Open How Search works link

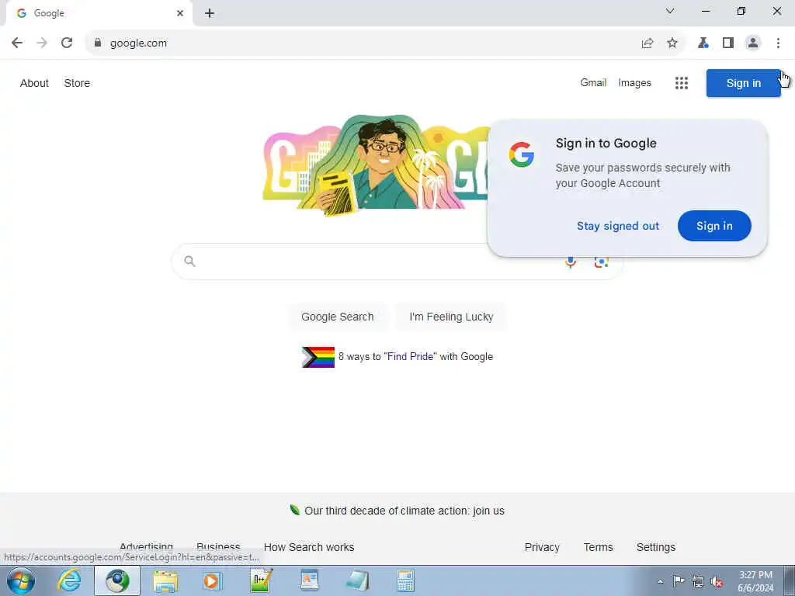tap(309, 547)
